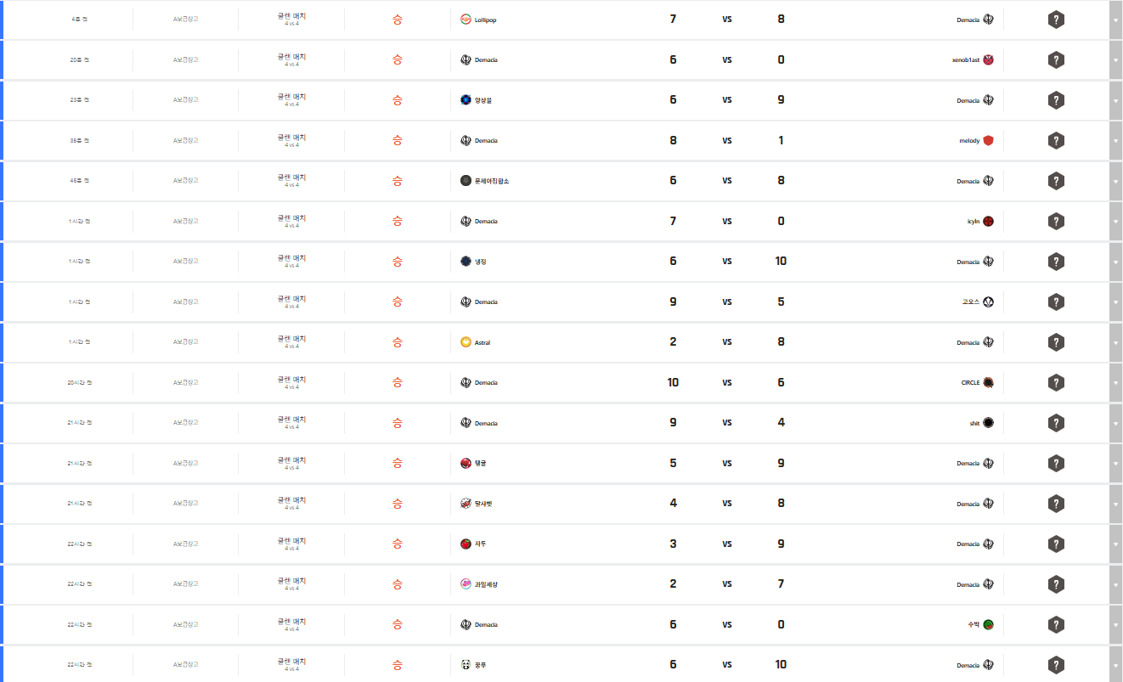Click the CIRCLE clan emblem
This screenshot has width=1123, height=682.
coord(988,383)
